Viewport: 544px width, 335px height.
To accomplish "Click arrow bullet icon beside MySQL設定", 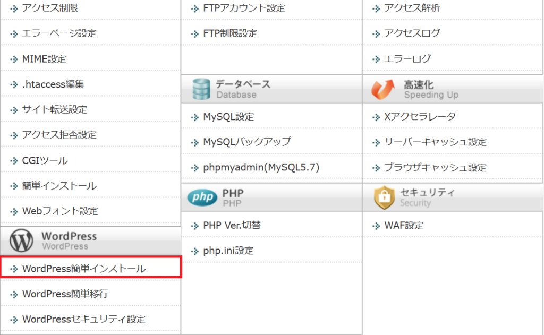I will tap(195, 117).
